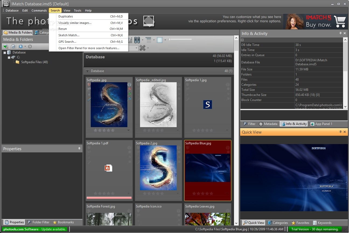Viewport: 349px width, 233px height.
Task: Choose GPS Search from Search menu
Action: pos(89,42)
